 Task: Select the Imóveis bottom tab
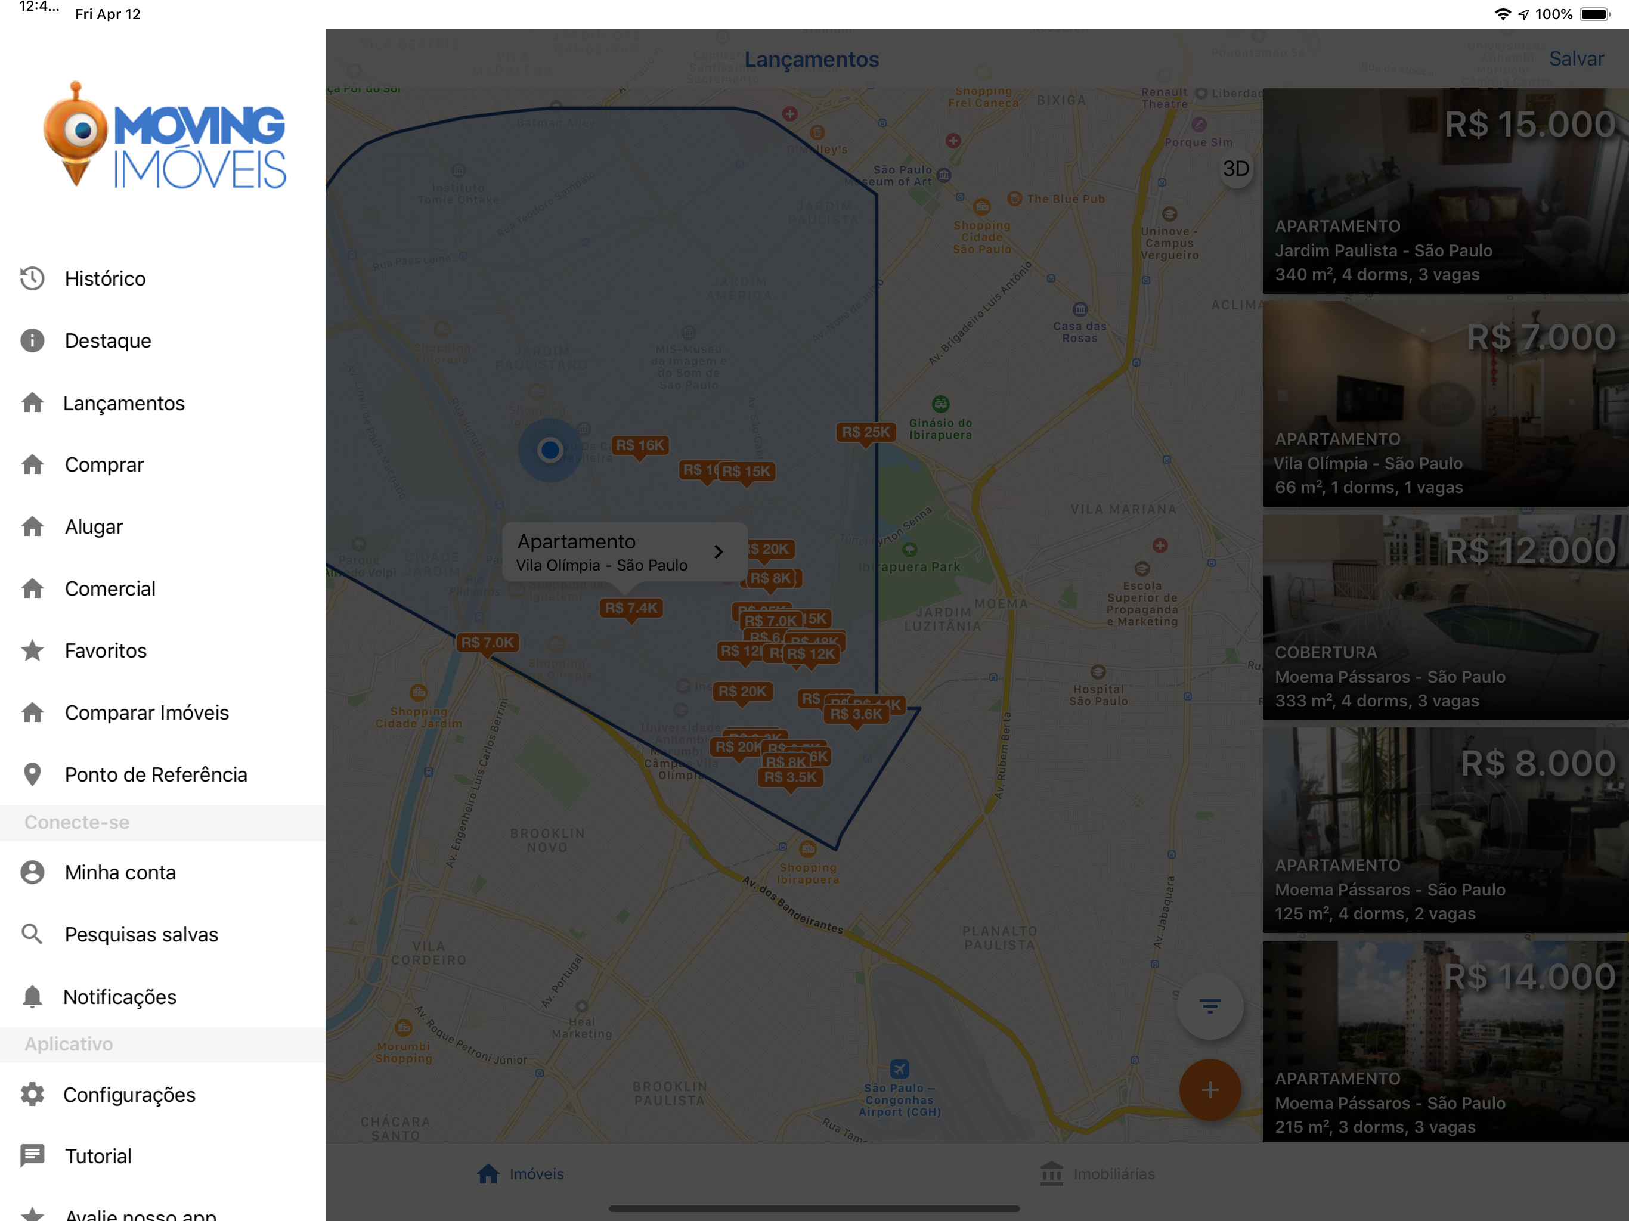tap(521, 1174)
